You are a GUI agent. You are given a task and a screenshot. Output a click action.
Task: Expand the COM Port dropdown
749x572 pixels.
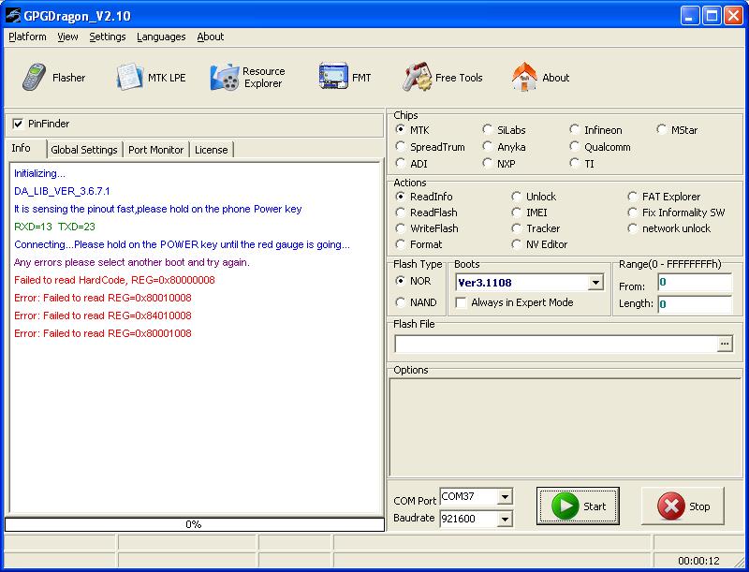[505, 497]
